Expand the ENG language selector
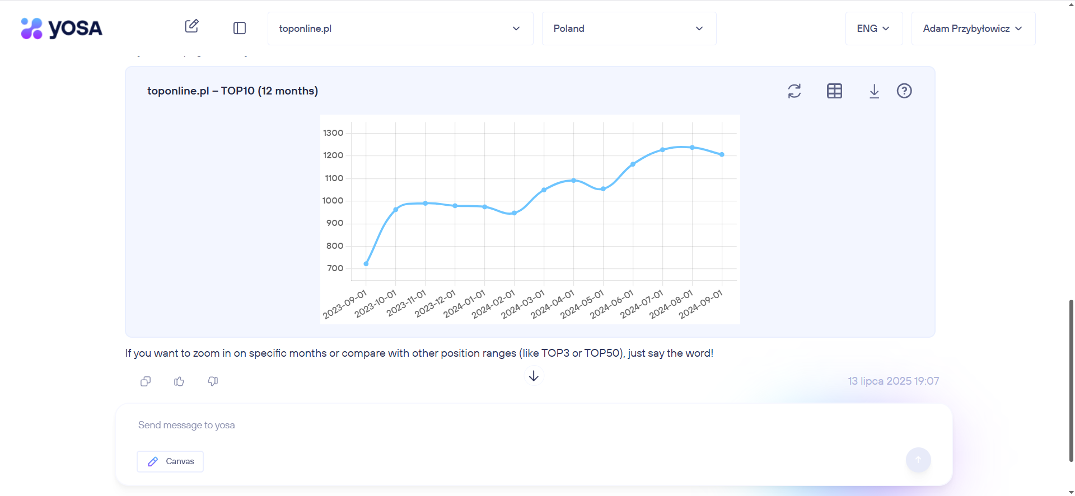Viewport: 1075px width, 496px height. pos(873,29)
